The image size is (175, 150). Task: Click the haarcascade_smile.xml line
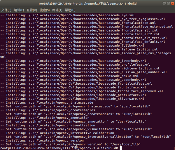pos(69,76)
